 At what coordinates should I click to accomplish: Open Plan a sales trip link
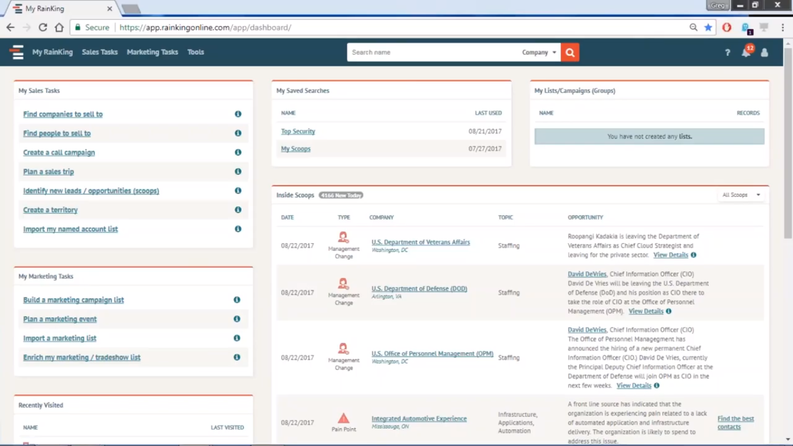point(48,172)
